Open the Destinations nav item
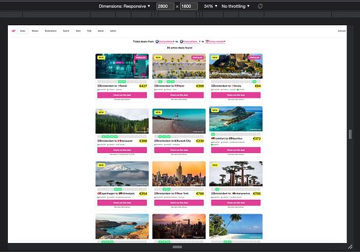 [x=50, y=31]
